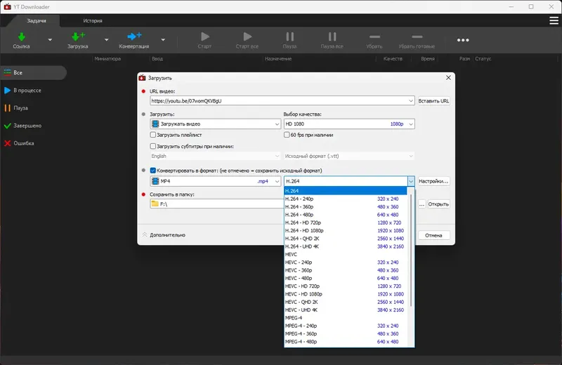Click the green Ссылка download arrow icon

click(x=22, y=36)
